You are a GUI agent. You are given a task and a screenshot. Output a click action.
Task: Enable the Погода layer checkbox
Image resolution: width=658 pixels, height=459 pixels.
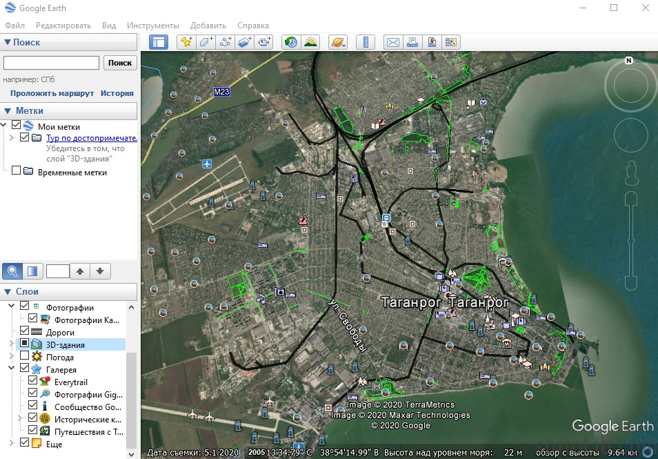click(24, 355)
